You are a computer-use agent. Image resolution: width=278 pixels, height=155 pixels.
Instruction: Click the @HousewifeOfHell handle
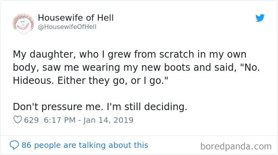67,27
